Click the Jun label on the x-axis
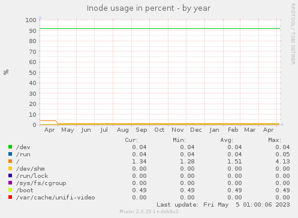Image resolution: width=298 pixels, height=218 pixels. tap(86, 130)
